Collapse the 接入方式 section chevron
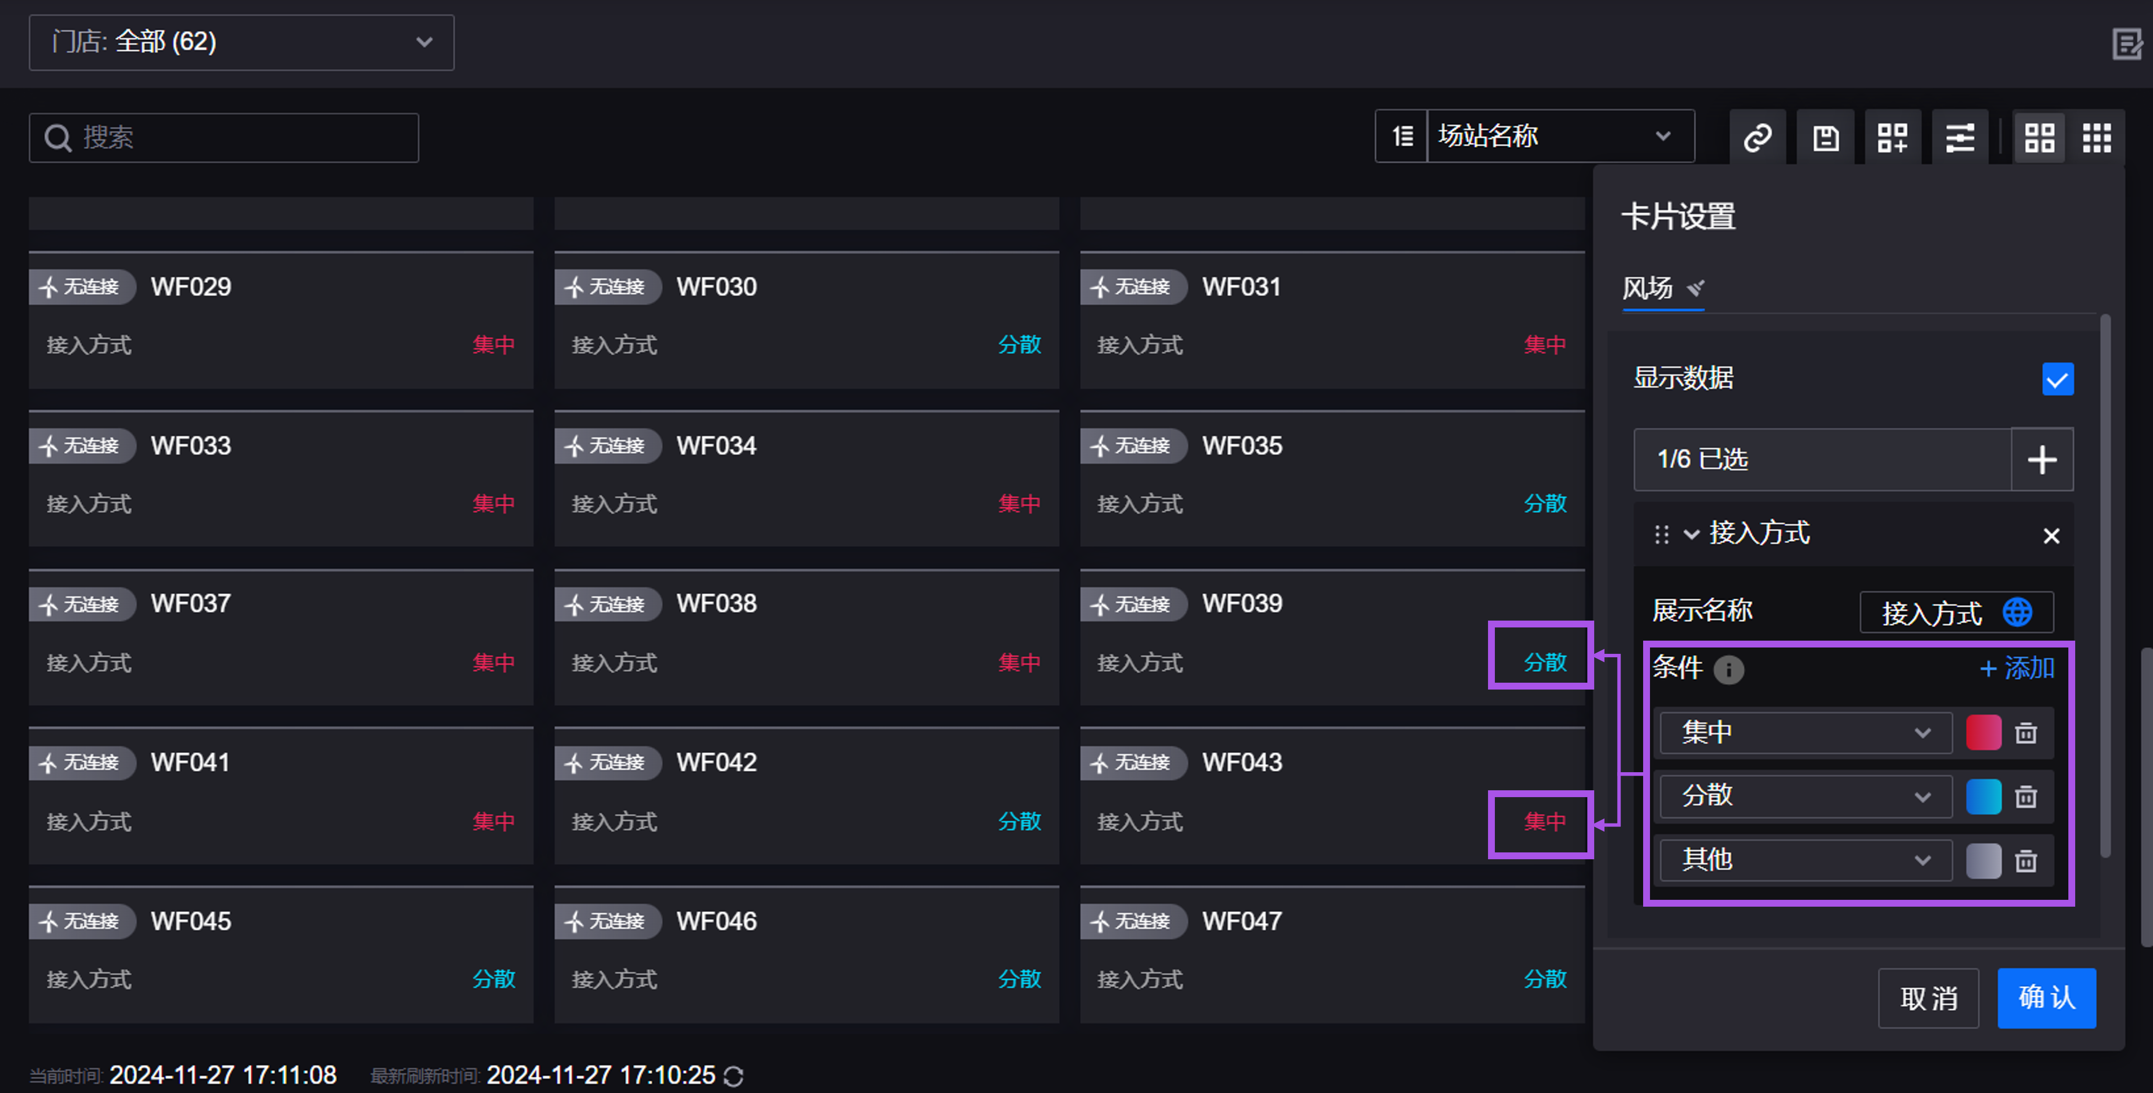2153x1093 pixels. point(1691,534)
